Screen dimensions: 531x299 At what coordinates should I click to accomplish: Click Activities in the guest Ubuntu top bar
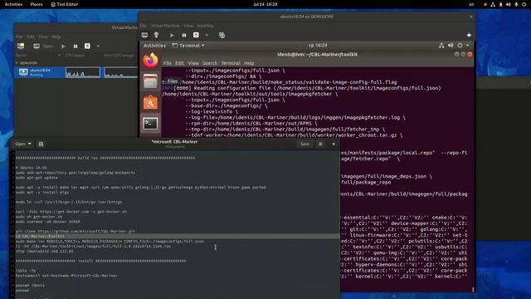(x=155, y=46)
